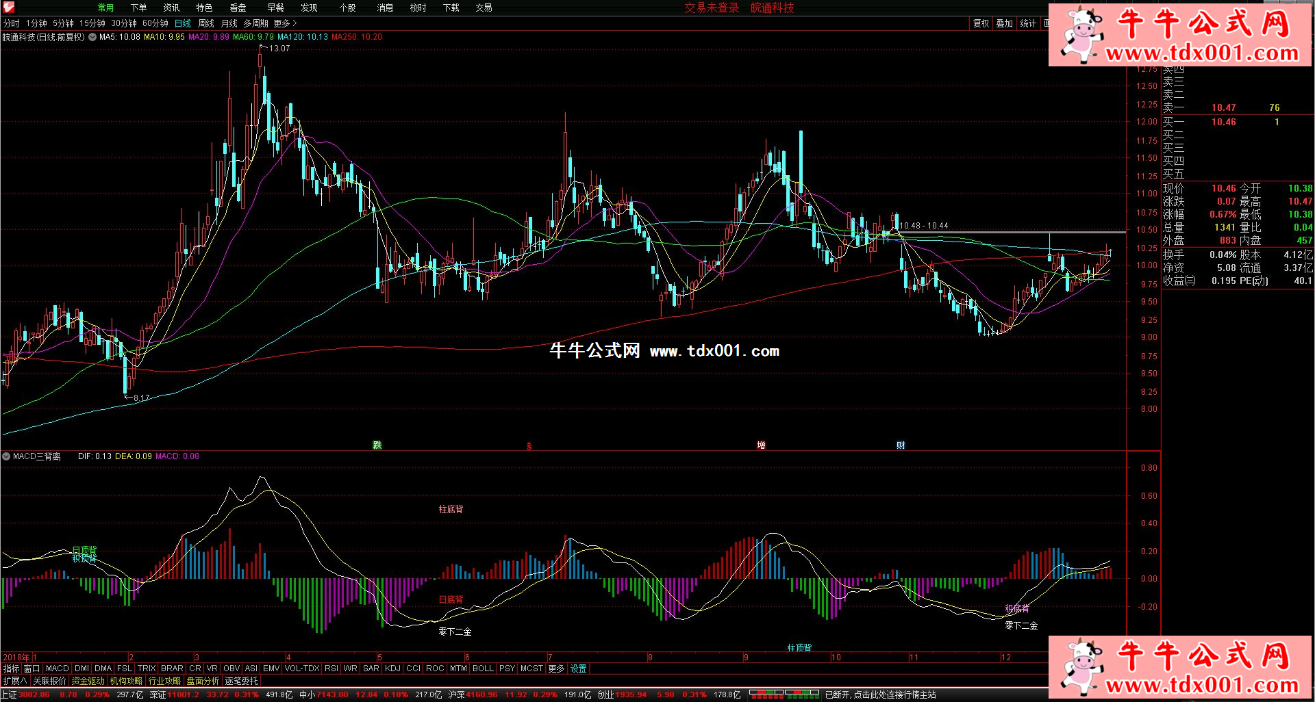1315x702 pixels.
Task: Open the 早餐 menu
Action: click(275, 8)
